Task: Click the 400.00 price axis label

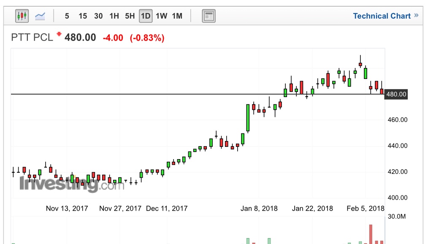Action: [x=398, y=198]
